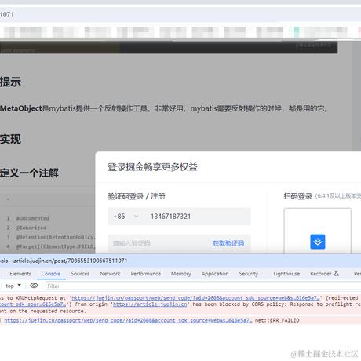Open the Lighthouse tab
The height and width of the screenshot is (361, 361).
tap(286, 274)
